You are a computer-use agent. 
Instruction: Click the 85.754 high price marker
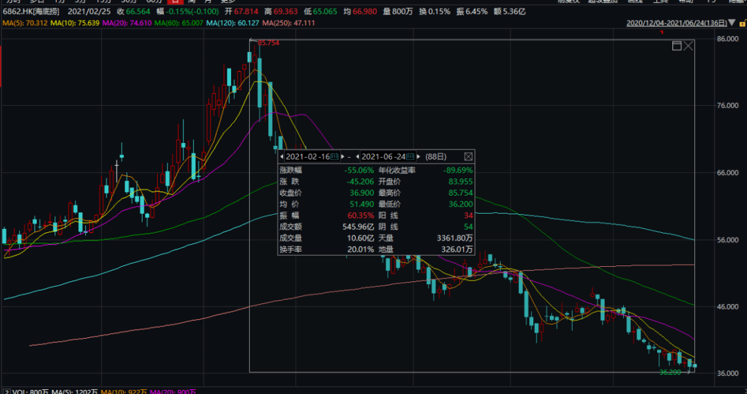pos(268,43)
